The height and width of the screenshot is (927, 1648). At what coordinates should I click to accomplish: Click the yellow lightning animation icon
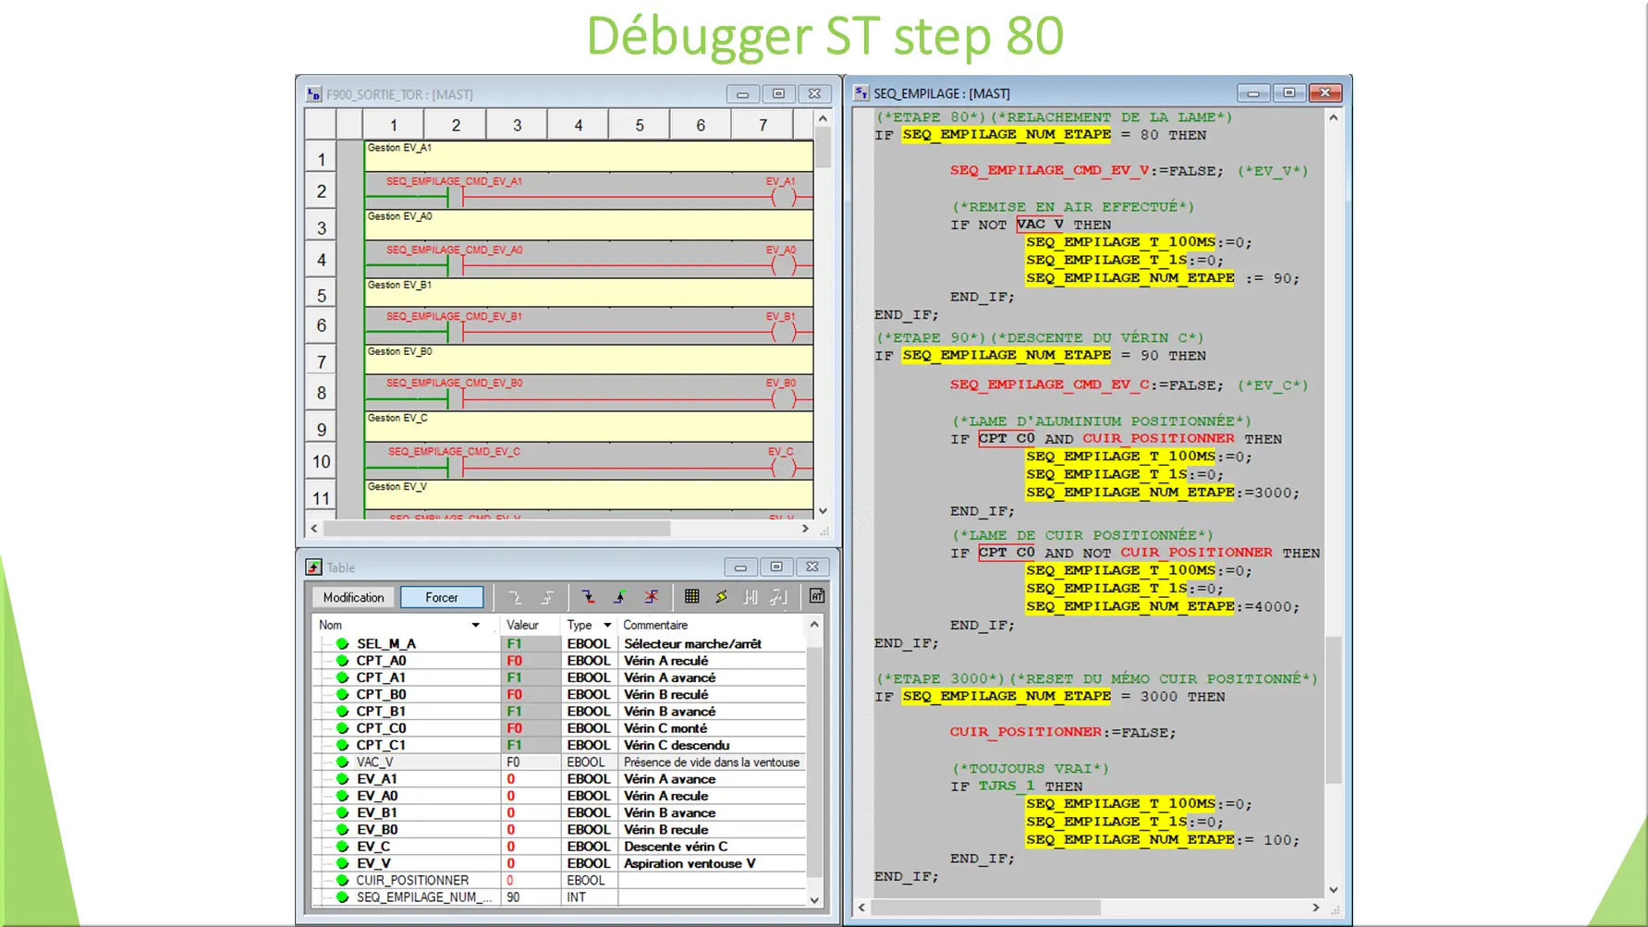coord(722,596)
